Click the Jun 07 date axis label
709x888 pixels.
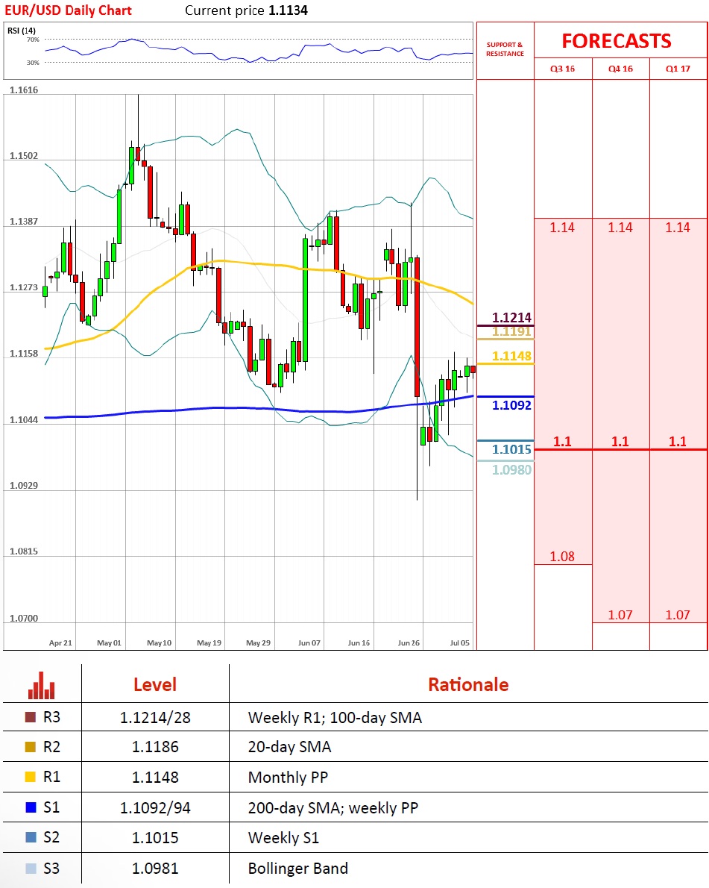(309, 642)
